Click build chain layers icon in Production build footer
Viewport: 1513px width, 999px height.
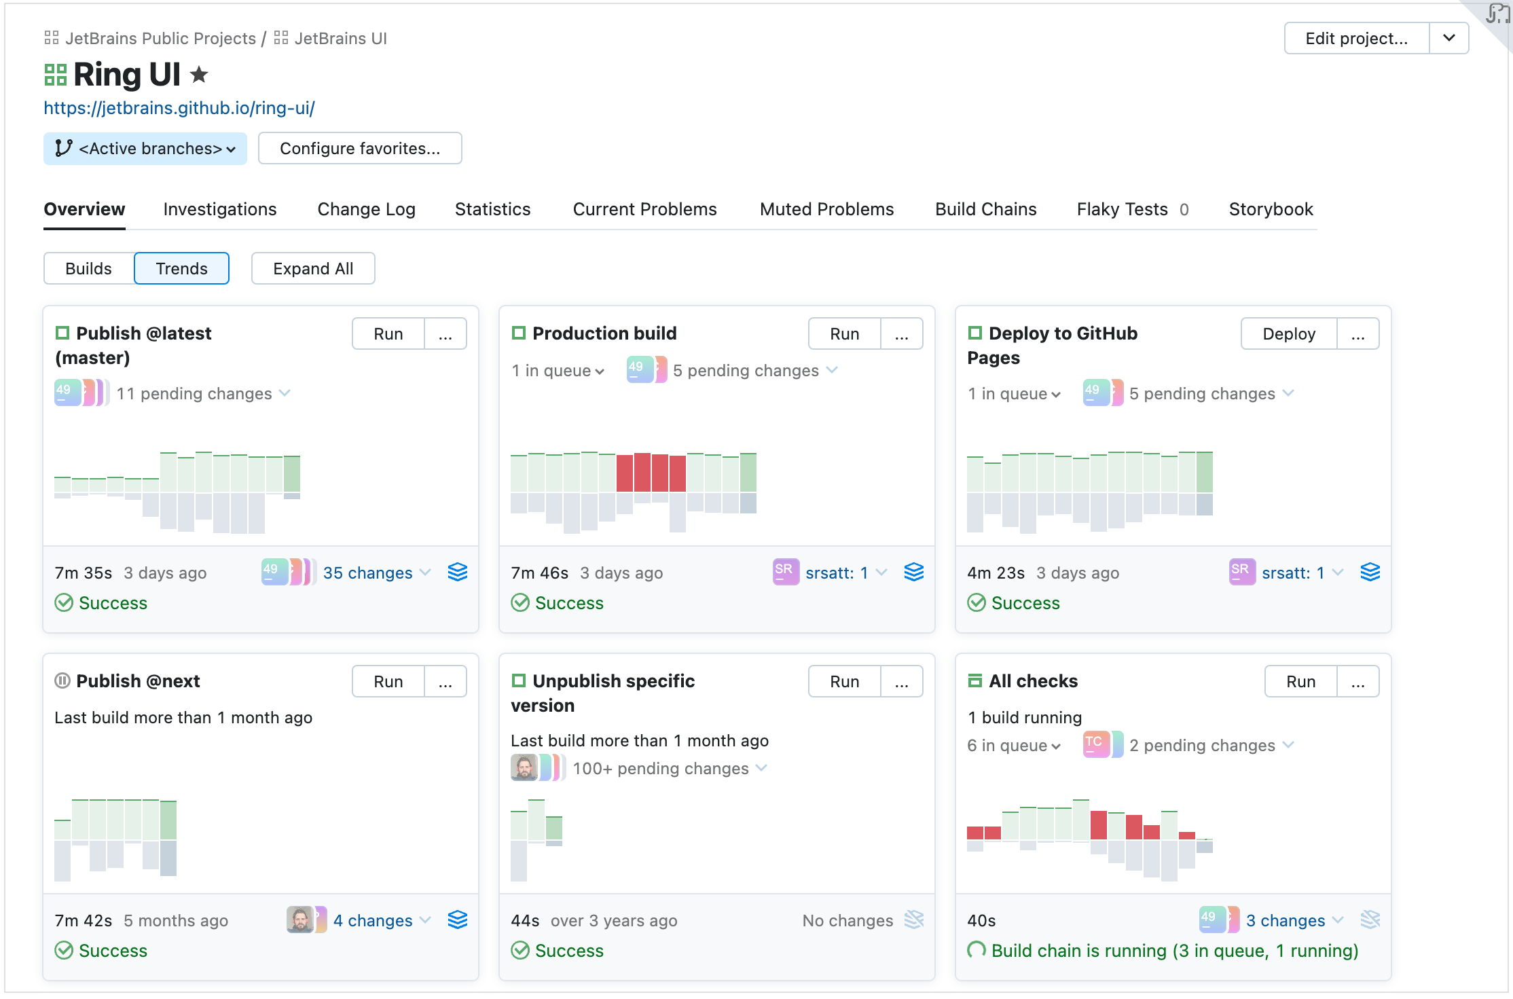(x=914, y=573)
